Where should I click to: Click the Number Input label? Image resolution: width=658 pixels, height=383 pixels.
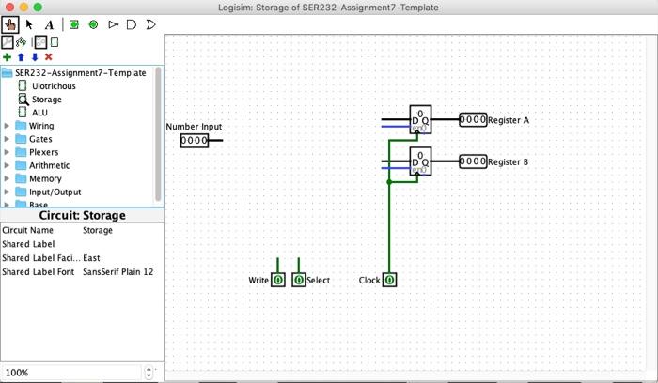click(194, 127)
